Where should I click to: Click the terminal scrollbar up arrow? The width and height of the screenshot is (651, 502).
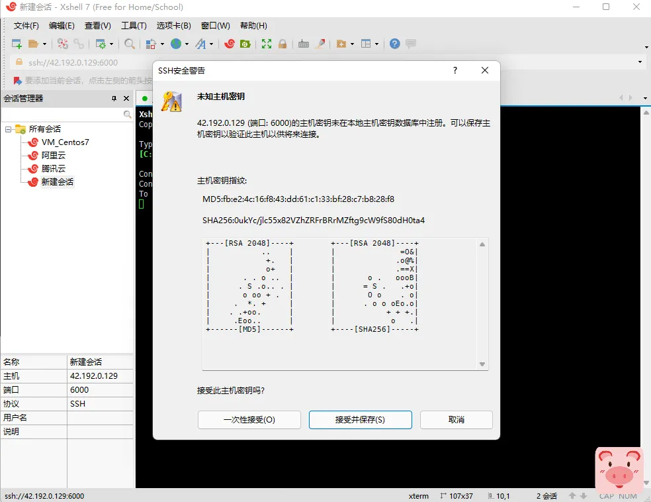point(646,113)
